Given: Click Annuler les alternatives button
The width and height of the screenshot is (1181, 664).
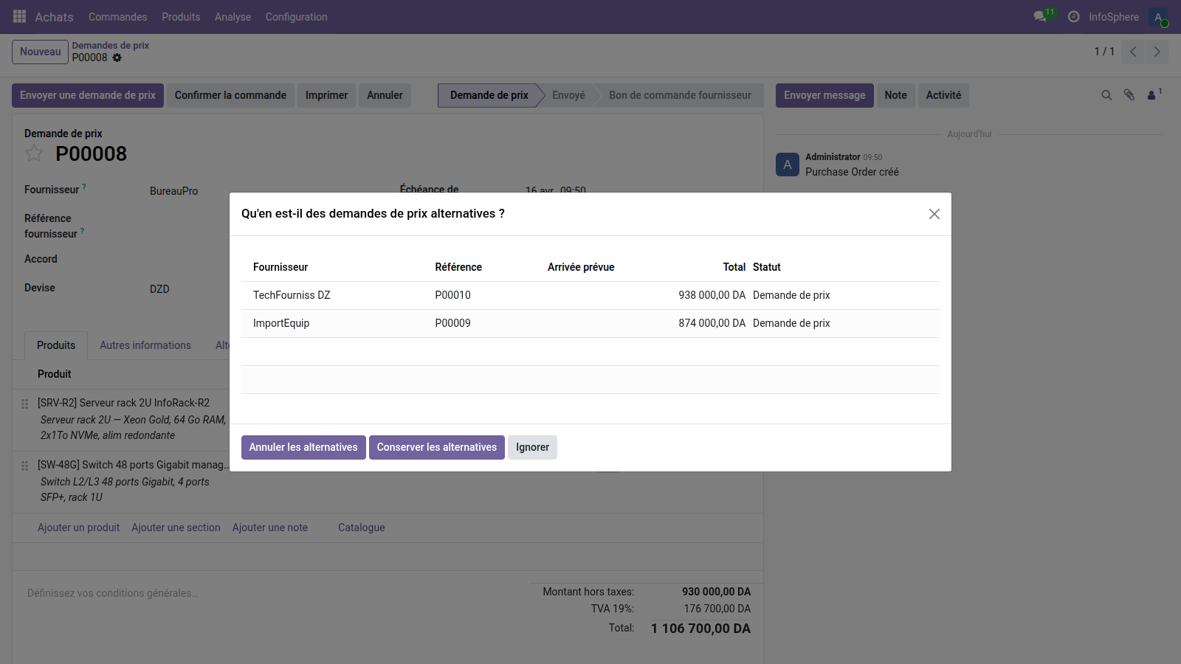Looking at the screenshot, I should (x=303, y=447).
